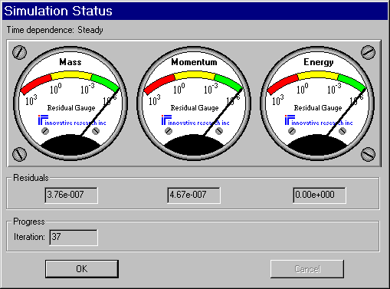Click the Innovative Research logo on Mass gauge
The image size is (390, 289).
(72, 120)
